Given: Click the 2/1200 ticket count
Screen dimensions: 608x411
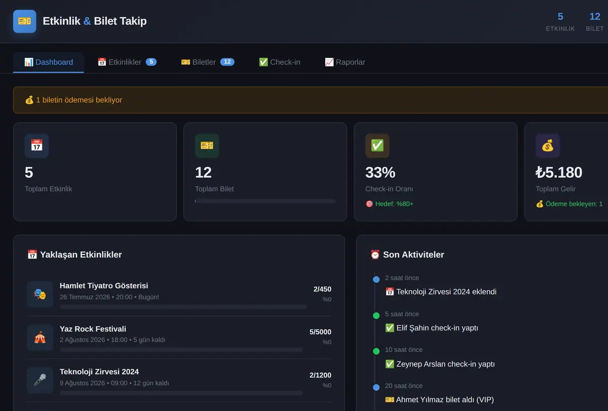Looking at the screenshot, I should click(320, 375).
